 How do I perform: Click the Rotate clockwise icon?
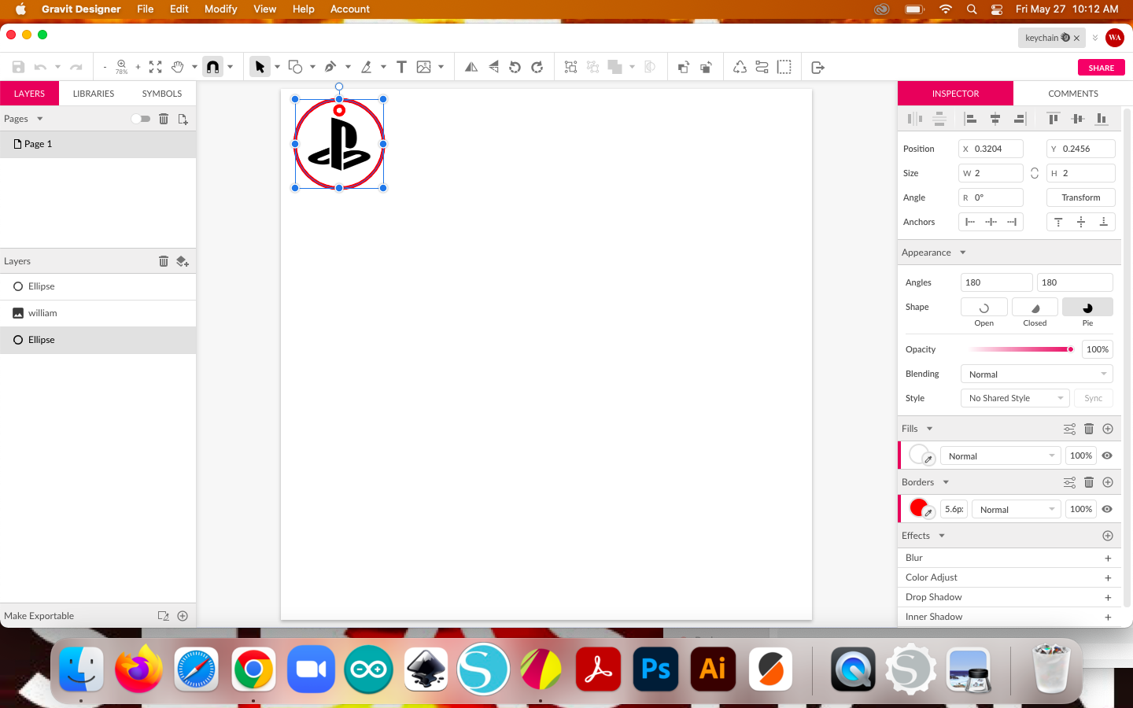(x=537, y=67)
